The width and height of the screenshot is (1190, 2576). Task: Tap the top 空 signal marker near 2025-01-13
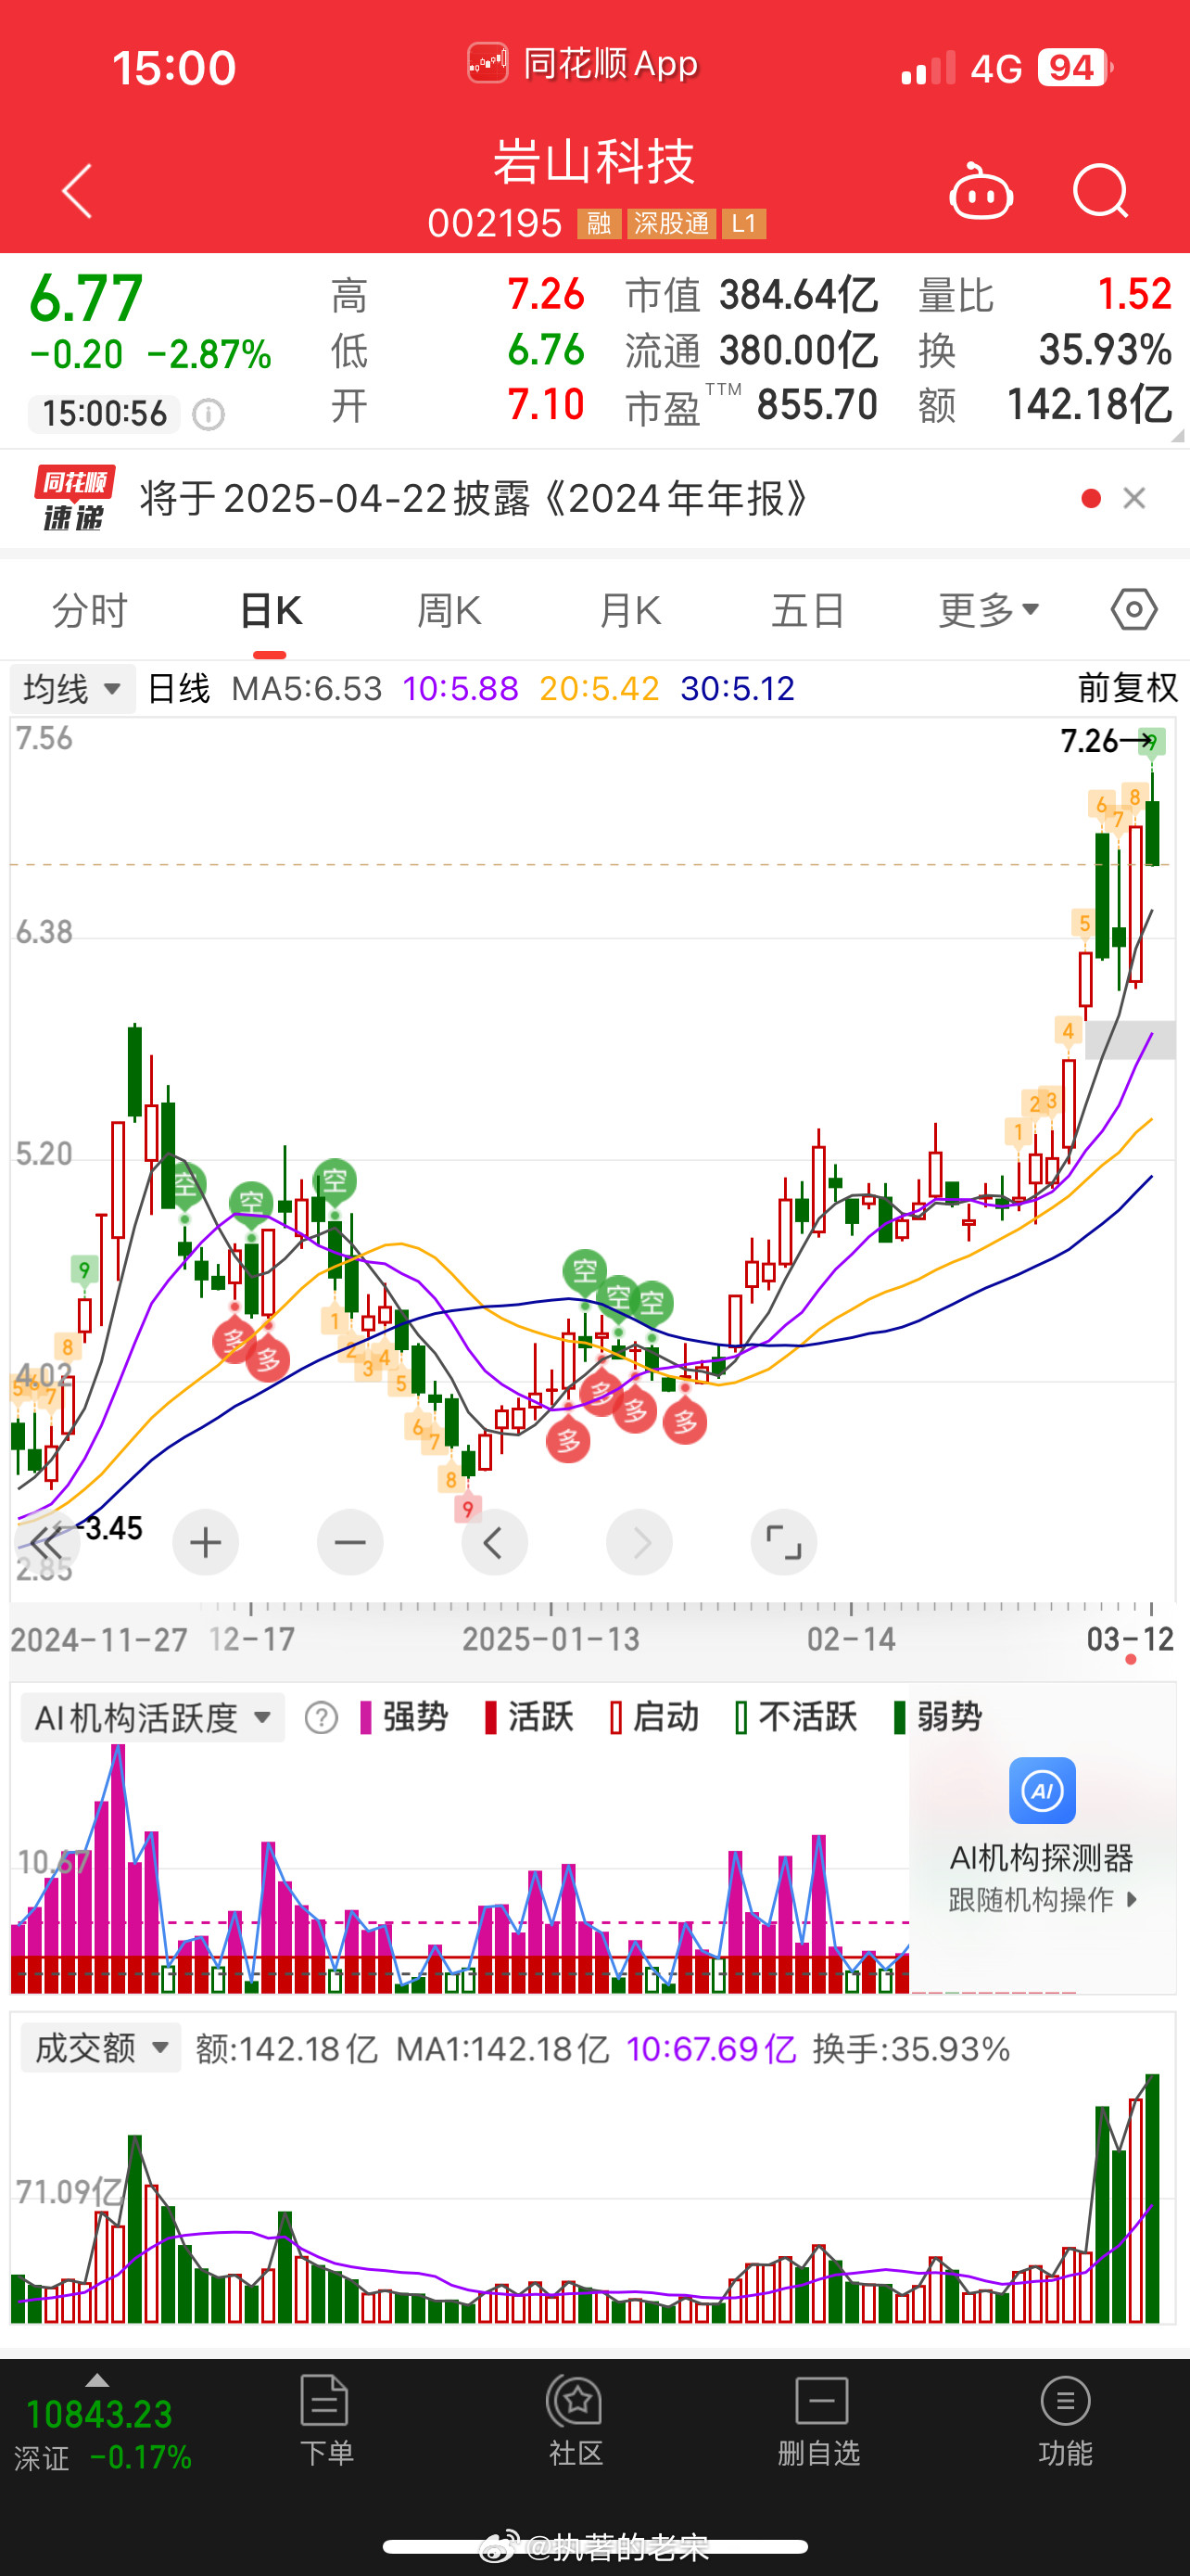point(586,1272)
